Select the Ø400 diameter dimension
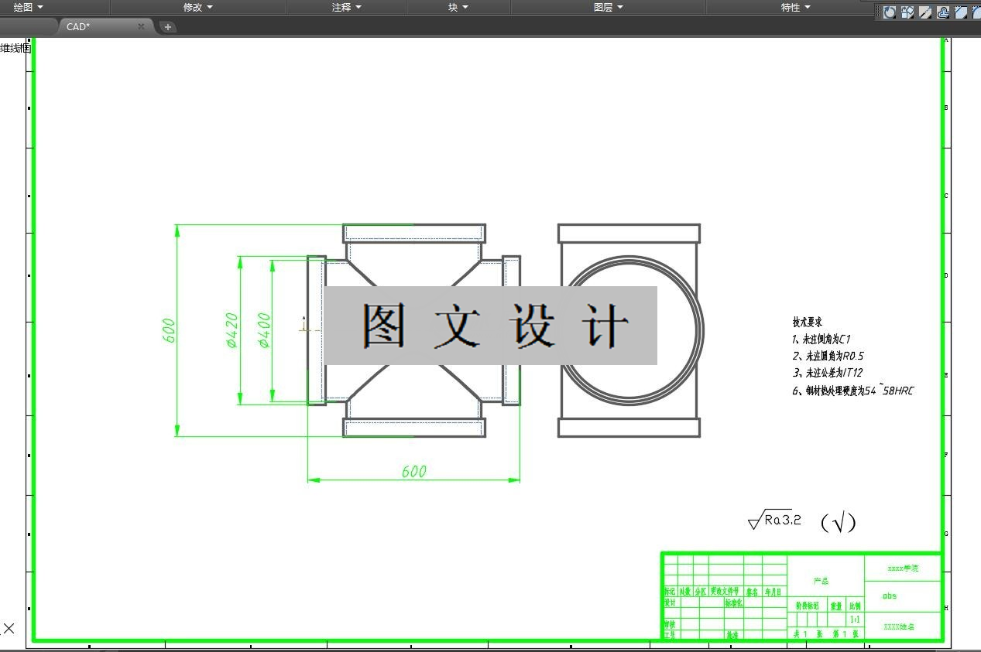 [263, 330]
